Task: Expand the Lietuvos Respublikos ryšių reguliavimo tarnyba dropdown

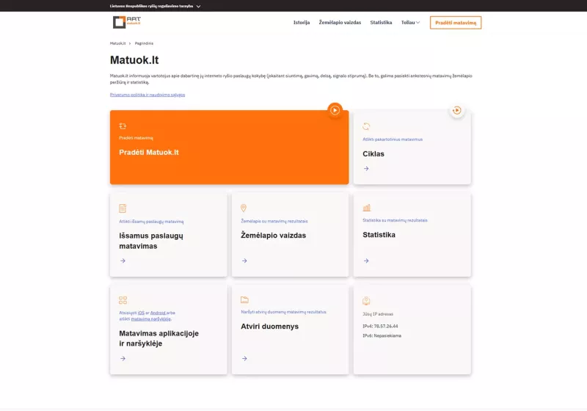Action: click(x=156, y=6)
